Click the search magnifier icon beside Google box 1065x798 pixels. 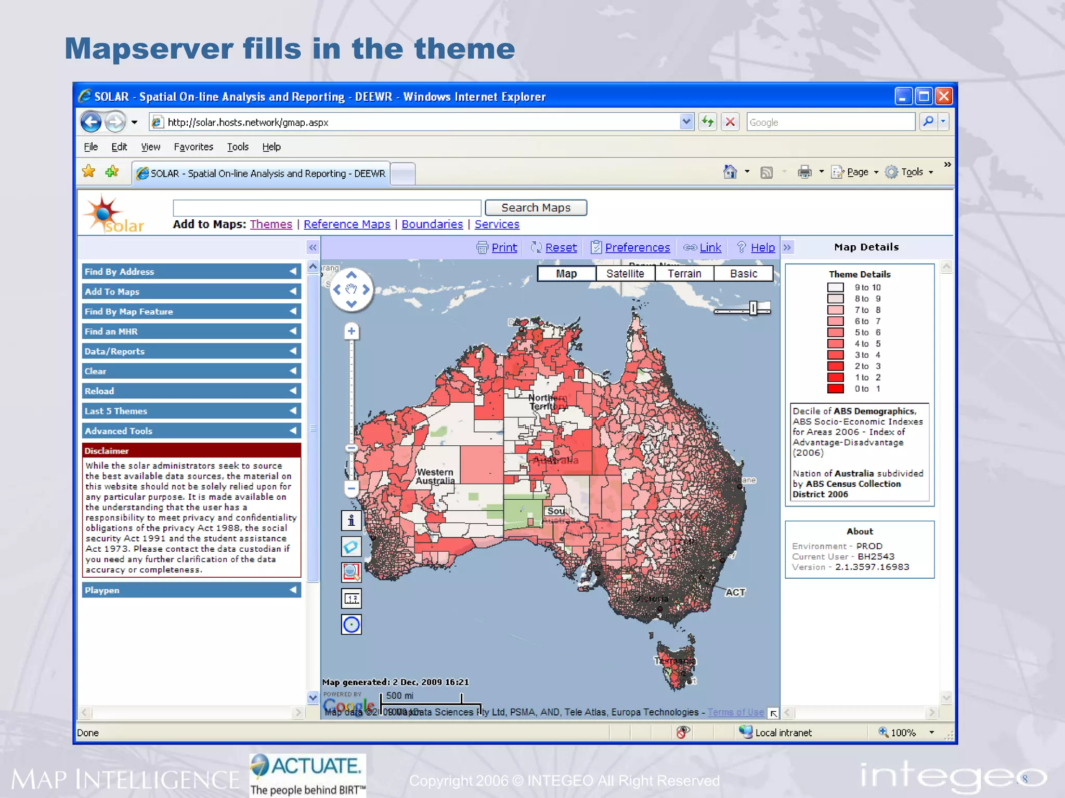pos(928,122)
